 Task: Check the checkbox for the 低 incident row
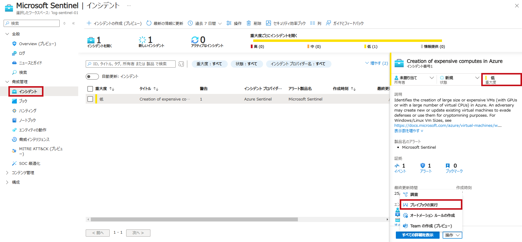[x=90, y=99]
